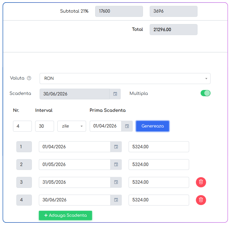Open calendar for installment 3 date

[116, 182]
